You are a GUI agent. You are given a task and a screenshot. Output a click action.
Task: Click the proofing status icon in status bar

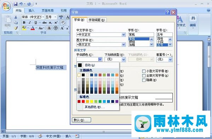pyautogui.click(x=40, y=136)
